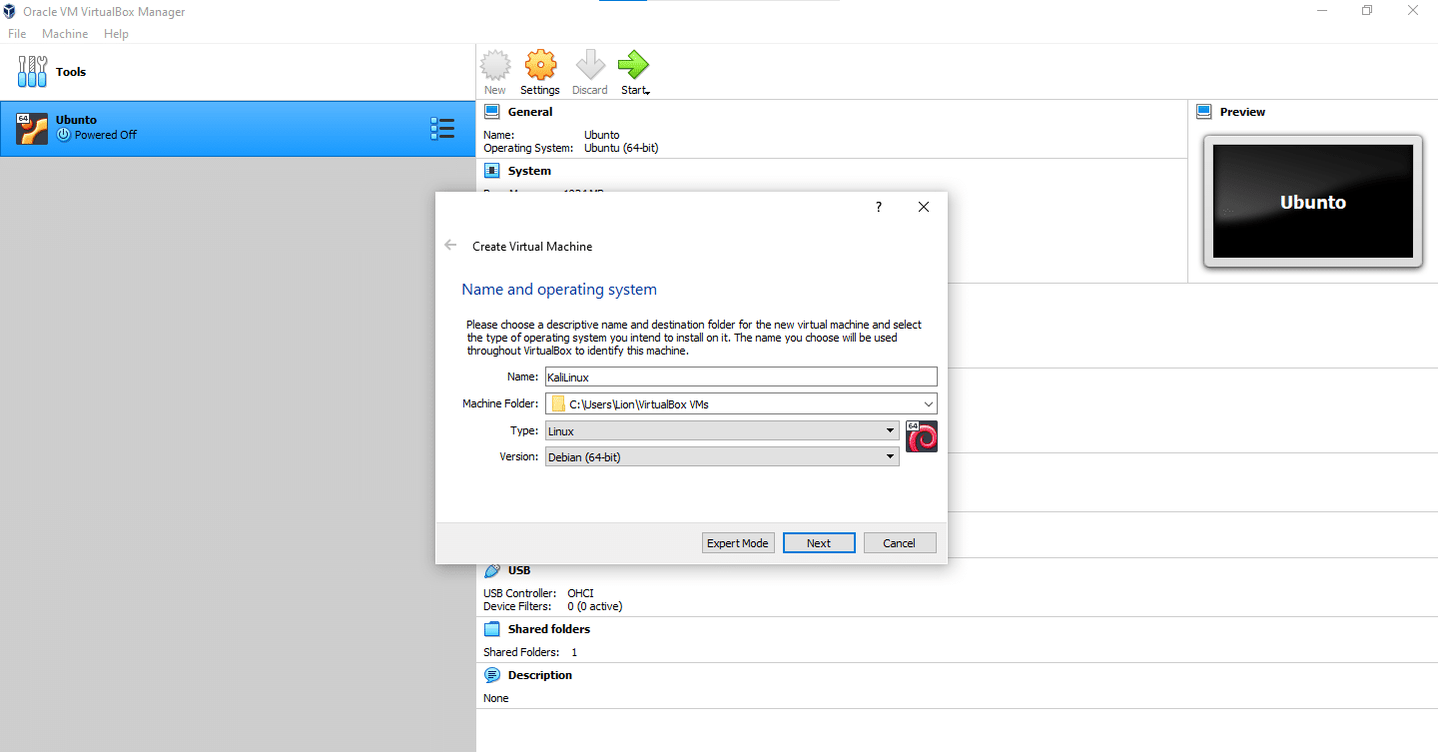Viewport: 1438px width, 752px height.
Task: Click the General section header icon
Action: click(491, 112)
